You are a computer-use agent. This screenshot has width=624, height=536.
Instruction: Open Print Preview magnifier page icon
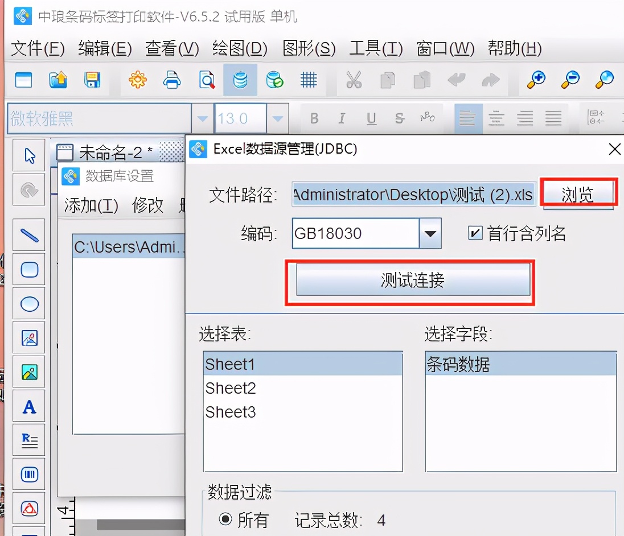207,80
